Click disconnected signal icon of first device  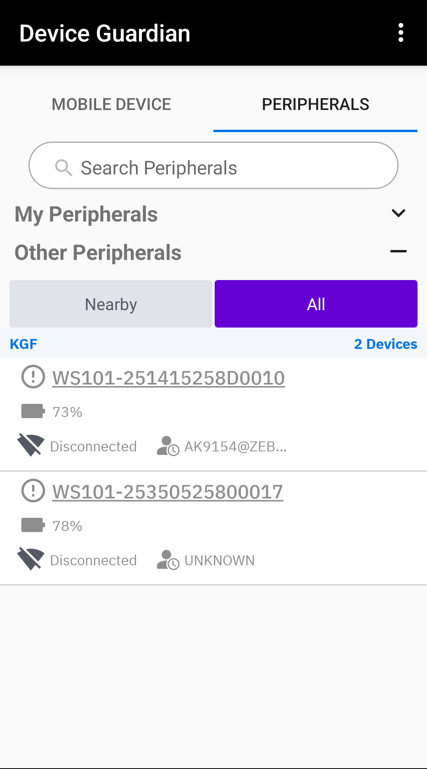tap(31, 445)
